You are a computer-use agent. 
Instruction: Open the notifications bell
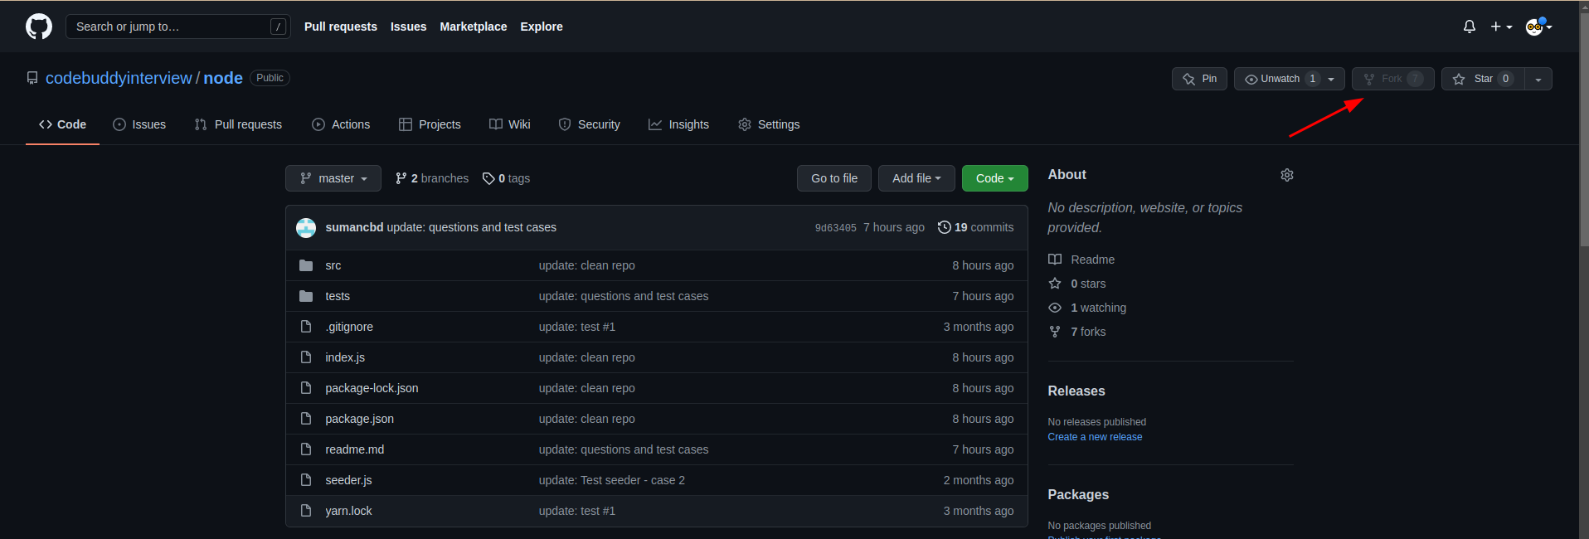pos(1469,27)
